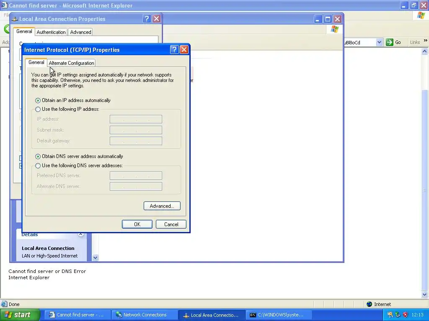Image resolution: width=429 pixels, height=321 pixels.
Task: Click the first system tray network icon
Action: 390,315
